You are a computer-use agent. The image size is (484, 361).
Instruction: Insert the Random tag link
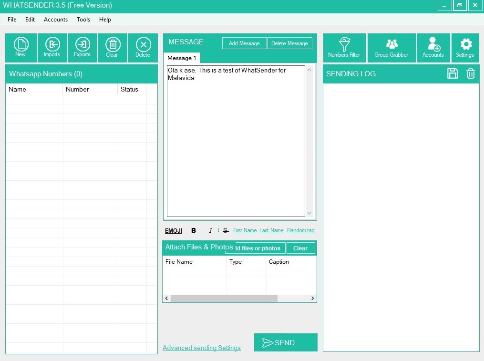pyautogui.click(x=300, y=230)
